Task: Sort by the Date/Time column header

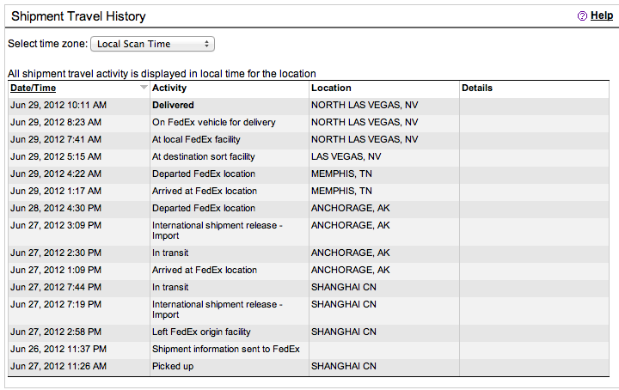Action: click(33, 88)
